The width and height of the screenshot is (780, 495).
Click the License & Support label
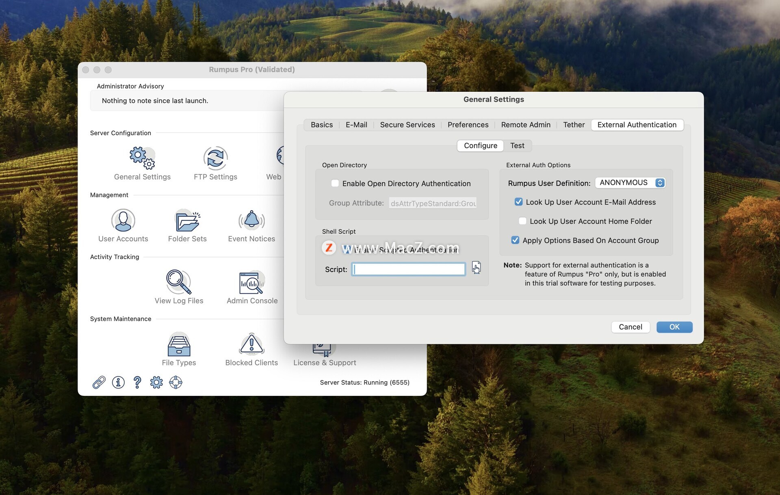coord(325,363)
